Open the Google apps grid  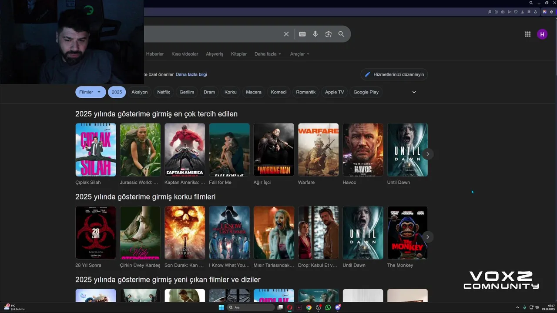528,34
